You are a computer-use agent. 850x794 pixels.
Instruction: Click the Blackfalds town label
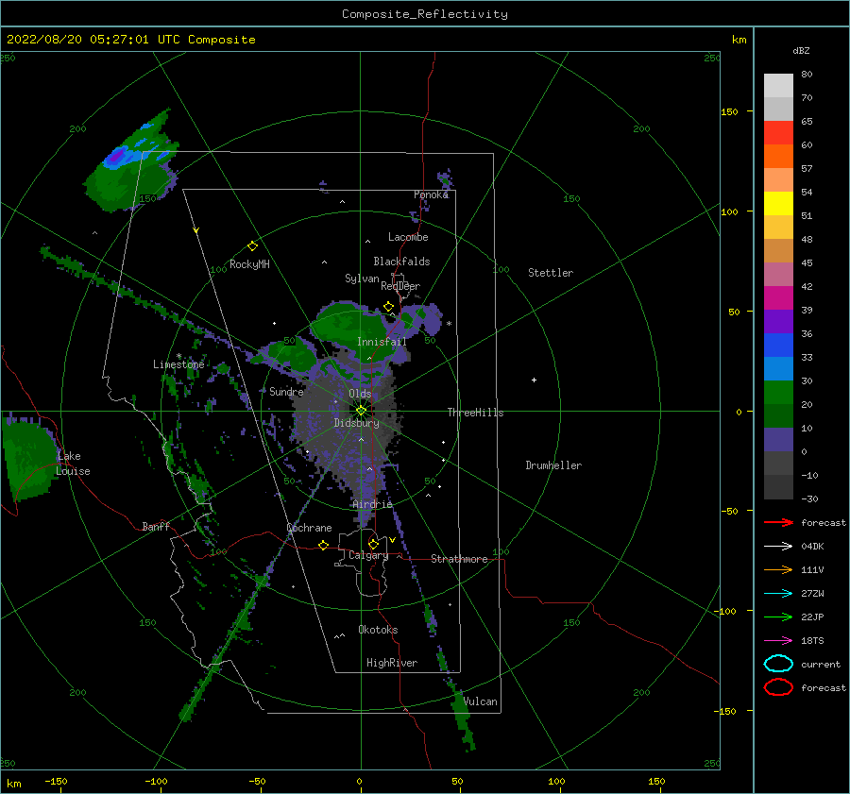[401, 262]
